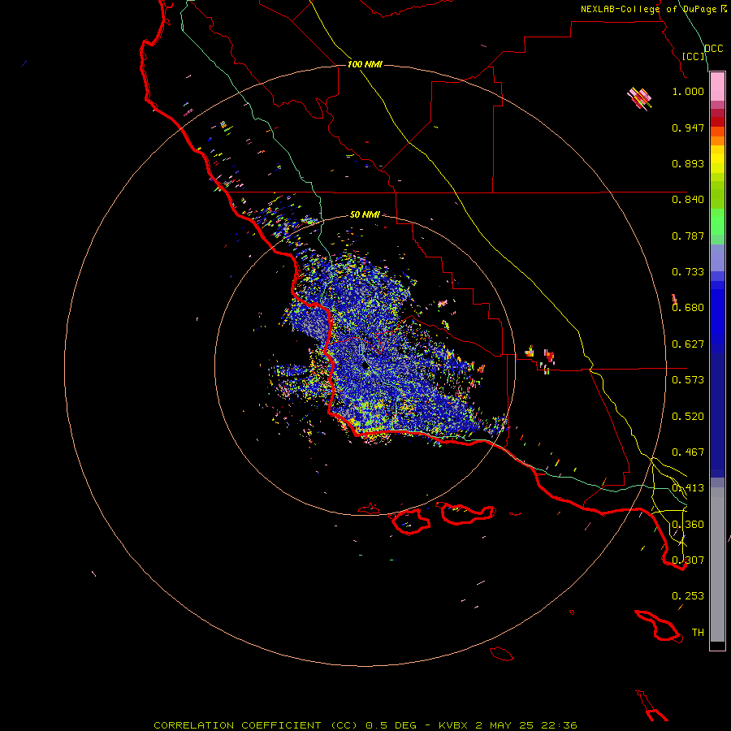Select the 0.627 legend value
The height and width of the screenshot is (731, 731).
tap(688, 344)
